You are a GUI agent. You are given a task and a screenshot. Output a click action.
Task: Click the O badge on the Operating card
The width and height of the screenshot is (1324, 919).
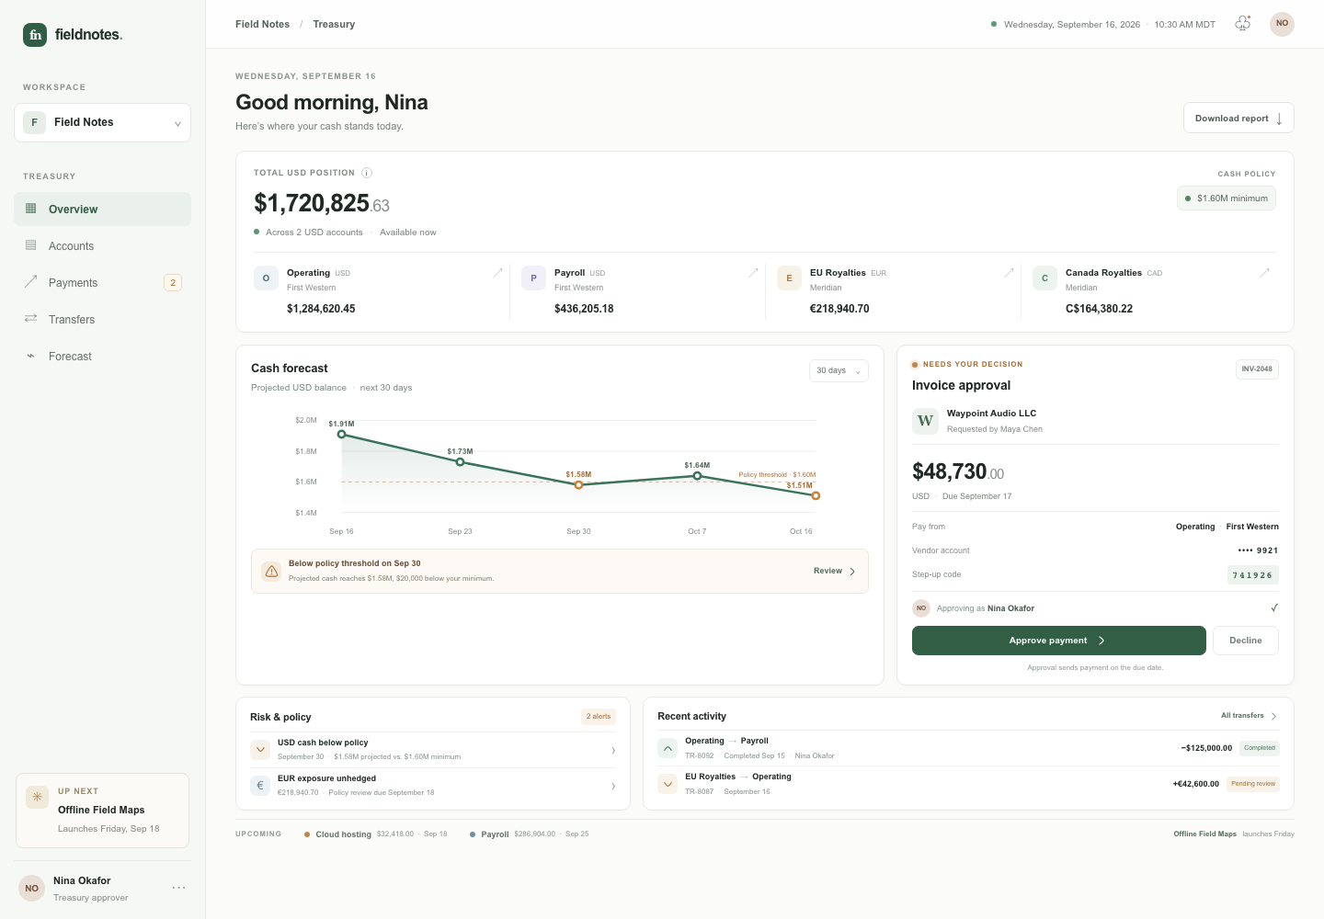point(266,278)
